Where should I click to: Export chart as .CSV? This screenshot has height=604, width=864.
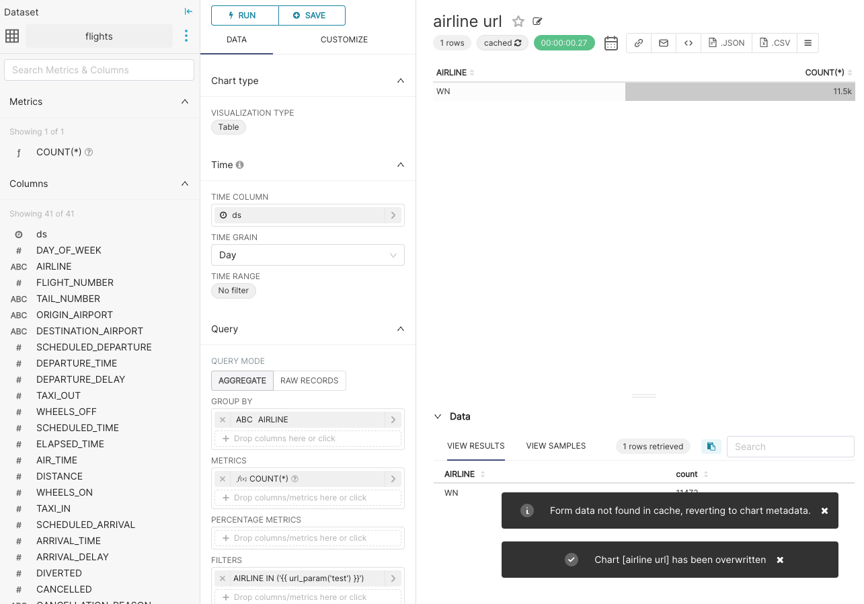click(x=775, y=43)
